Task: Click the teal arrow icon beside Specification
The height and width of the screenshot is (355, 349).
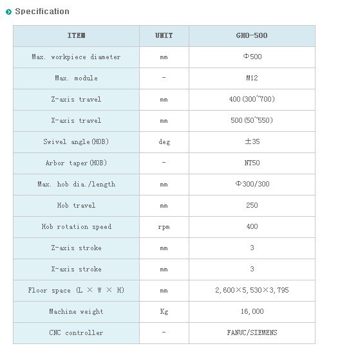Action: (8, 12)
